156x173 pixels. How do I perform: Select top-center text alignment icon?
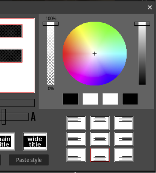[x=100, y=123]
